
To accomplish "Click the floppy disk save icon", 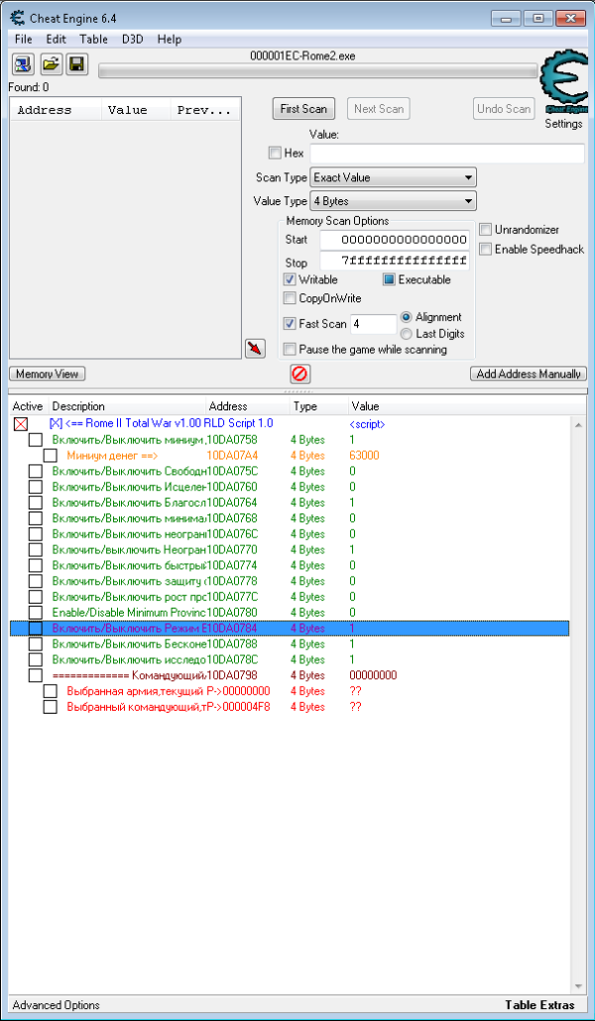I will pos(77,64).
